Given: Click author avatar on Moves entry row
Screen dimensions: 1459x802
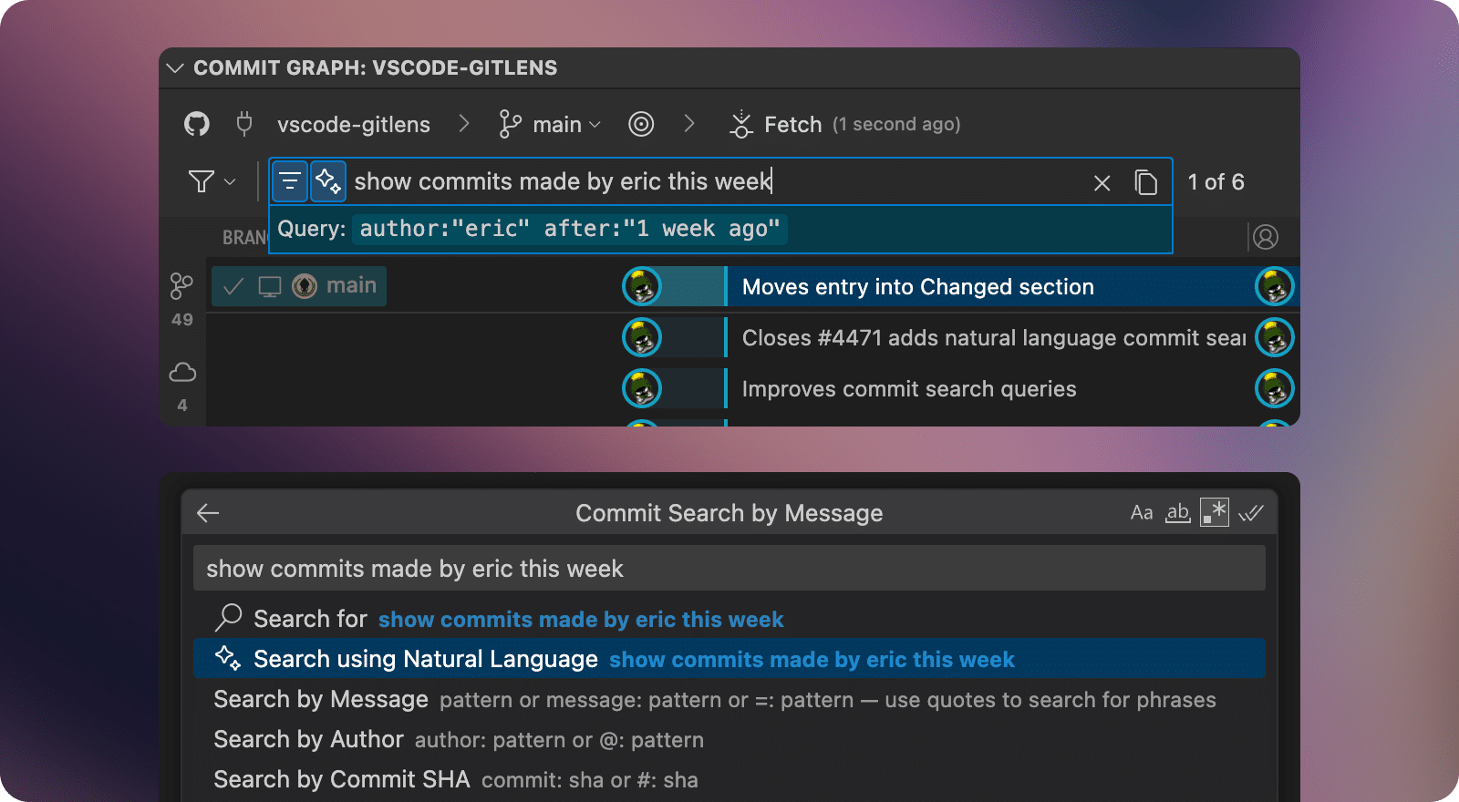Looking at the screenshot, I should pos(1275,287).
